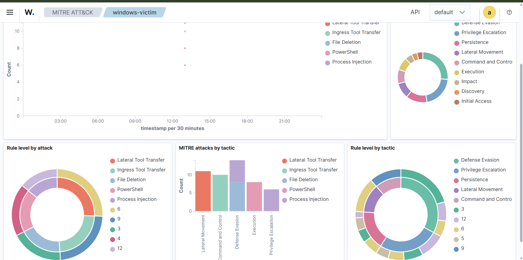Click the green Command and Control bar
The height and width of the screenshot is (260, 523).
pyautogui.click(x=220, y=193)
